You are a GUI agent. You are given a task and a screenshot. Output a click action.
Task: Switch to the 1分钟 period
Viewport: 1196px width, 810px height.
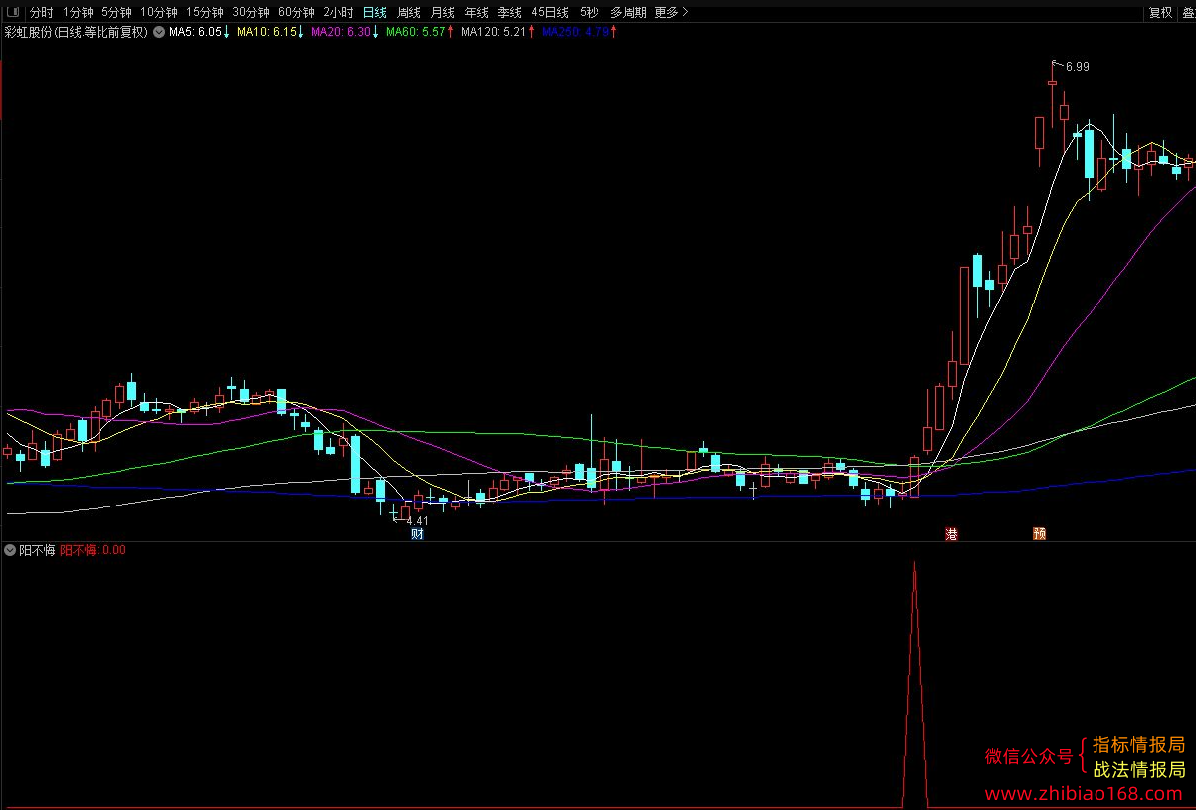[x=78, y=12]
